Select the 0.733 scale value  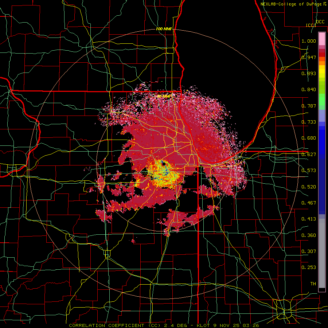pyautogui.click(x=309, y=122)
